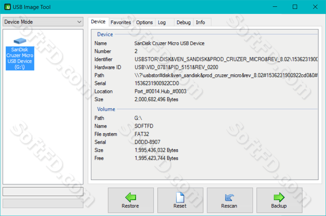
Task: Click the Reset document icon
Action: (x=180, y=197)
